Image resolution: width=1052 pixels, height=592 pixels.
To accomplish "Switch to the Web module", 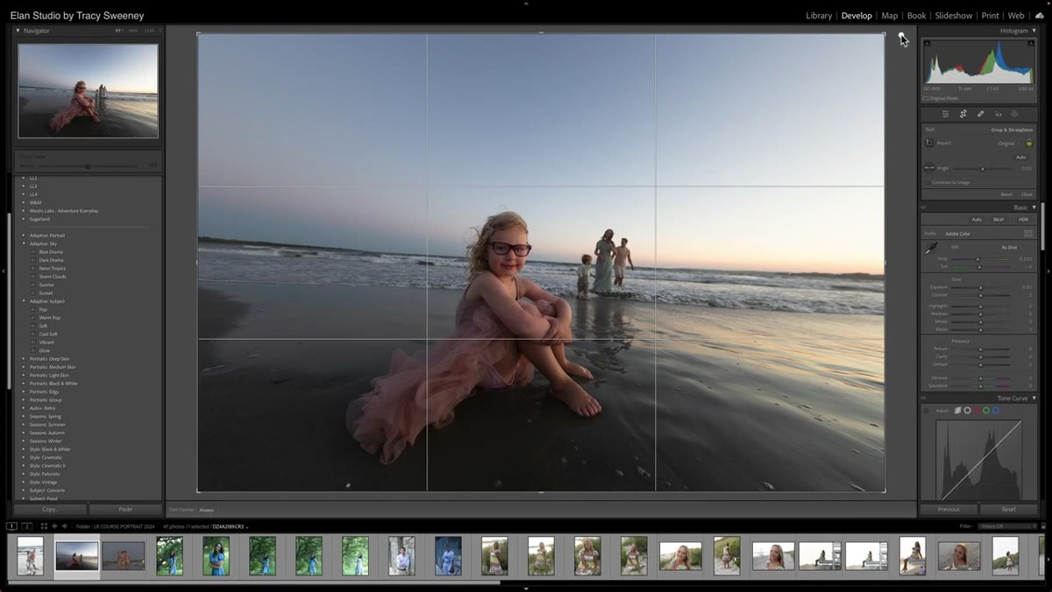I will coord(1016,16).
